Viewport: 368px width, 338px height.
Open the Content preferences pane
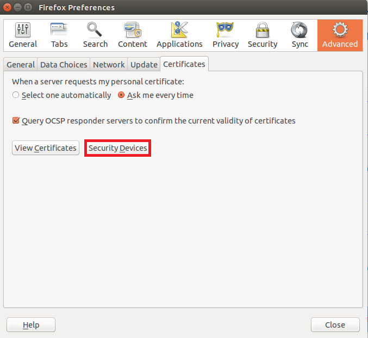click(133, 35)
